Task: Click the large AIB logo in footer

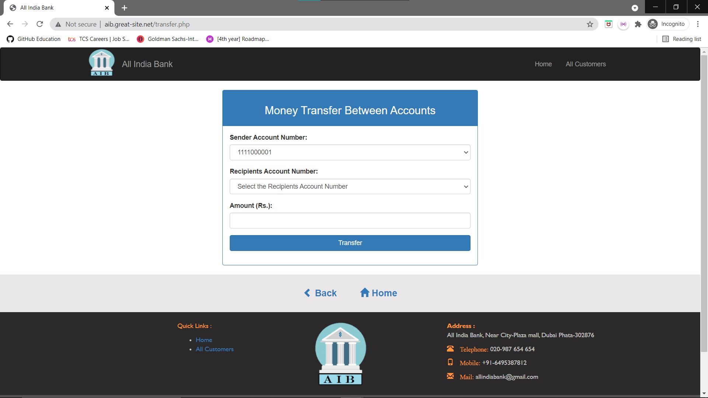Action: pyautogui.click(x=340, y=354)
